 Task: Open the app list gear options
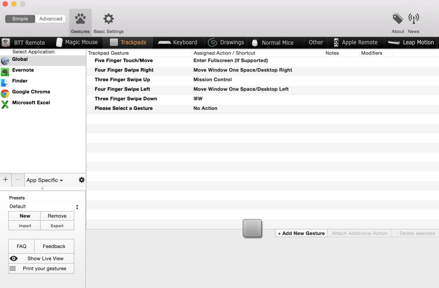(x=81, y=180)
